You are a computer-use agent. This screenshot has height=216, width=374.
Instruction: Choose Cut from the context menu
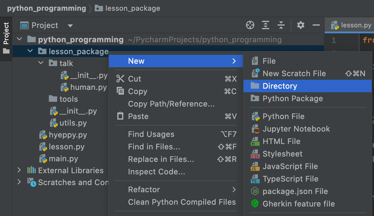[x=176, y=79]
